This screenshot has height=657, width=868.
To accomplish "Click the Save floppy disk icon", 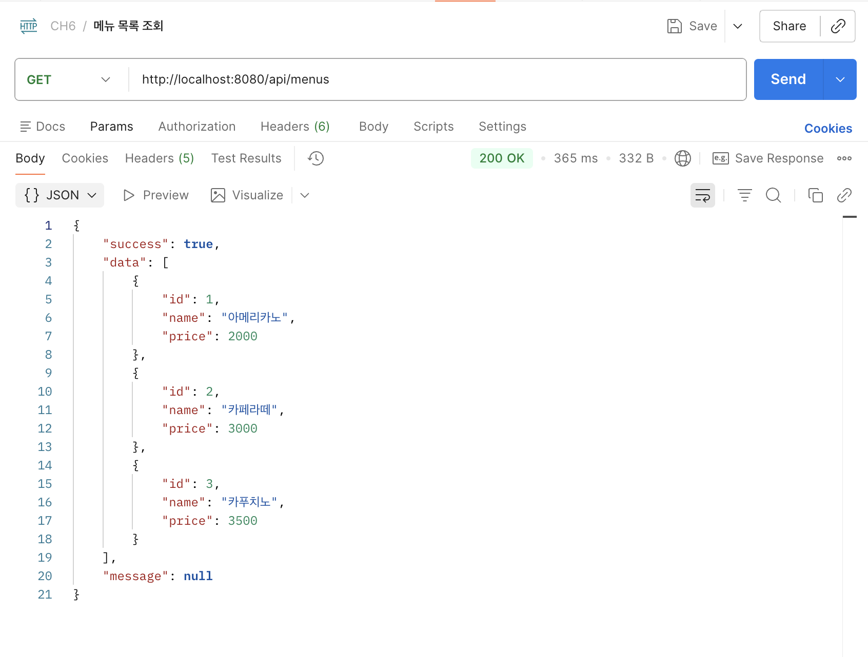I will [675, 26].
